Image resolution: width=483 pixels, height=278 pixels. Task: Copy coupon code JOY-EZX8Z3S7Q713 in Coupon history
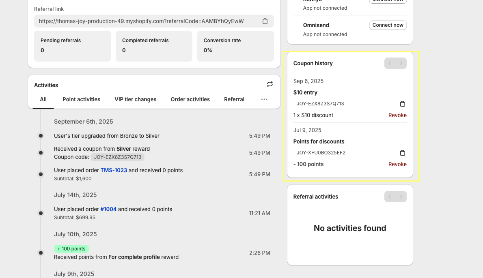click(403, 104)
